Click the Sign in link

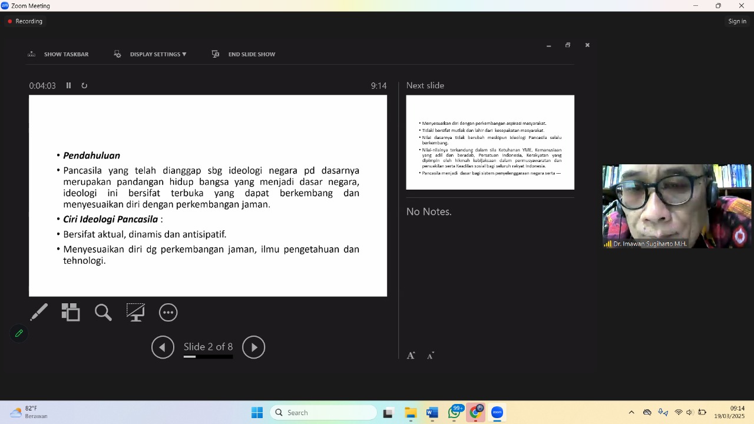[x=737, y=21]
